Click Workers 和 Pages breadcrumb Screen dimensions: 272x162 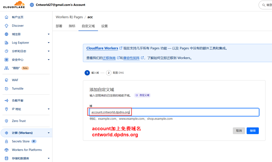69,17
